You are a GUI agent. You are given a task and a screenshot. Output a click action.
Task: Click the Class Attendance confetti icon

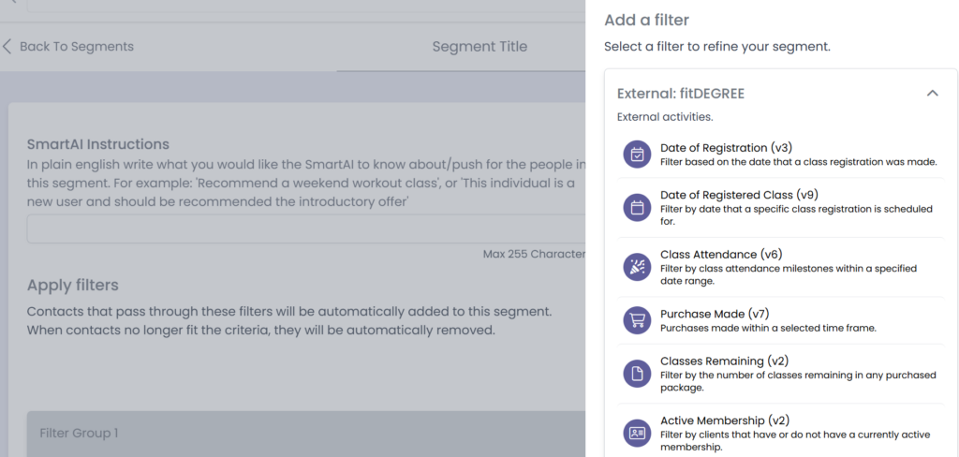[638, 267]
